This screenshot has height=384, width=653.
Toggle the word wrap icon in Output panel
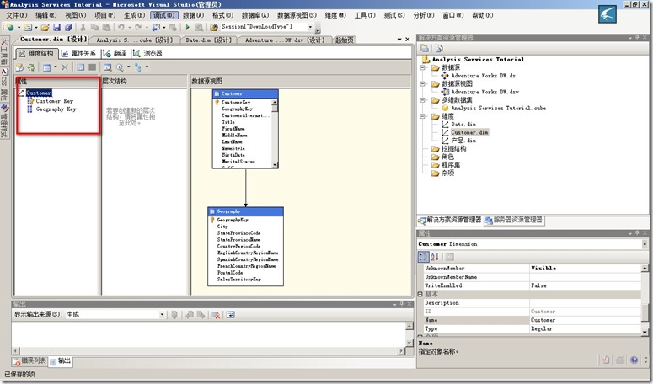pos(230,315)
